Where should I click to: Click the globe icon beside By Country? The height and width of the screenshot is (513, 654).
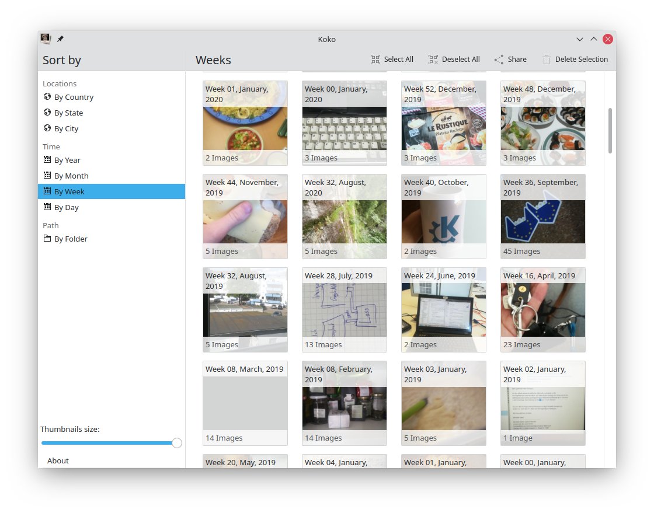[x=47, y=97]
